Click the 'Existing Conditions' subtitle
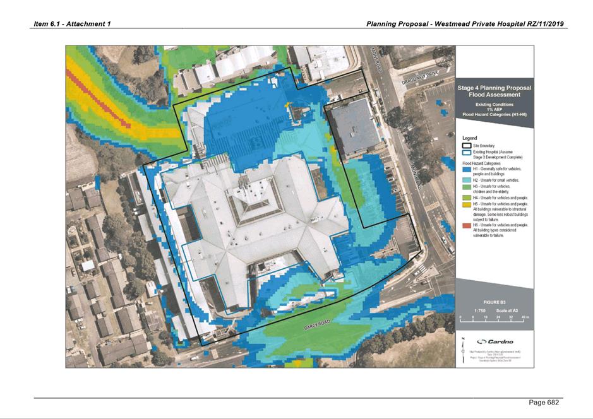 tap(494, 104)
